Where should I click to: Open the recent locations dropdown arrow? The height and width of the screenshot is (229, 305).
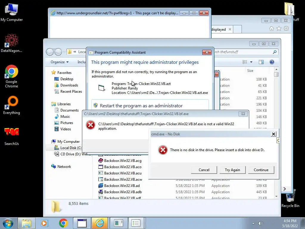(x=64, y=52)
